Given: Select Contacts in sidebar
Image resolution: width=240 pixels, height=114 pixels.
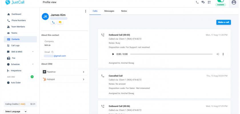Looking at the screenshot, I should [20, 39].
